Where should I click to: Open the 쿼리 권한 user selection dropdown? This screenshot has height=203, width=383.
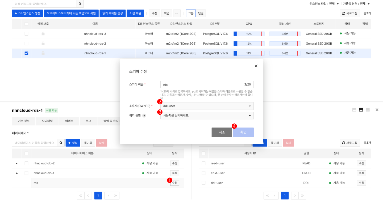pyautogui.click(x=207, y=115)
